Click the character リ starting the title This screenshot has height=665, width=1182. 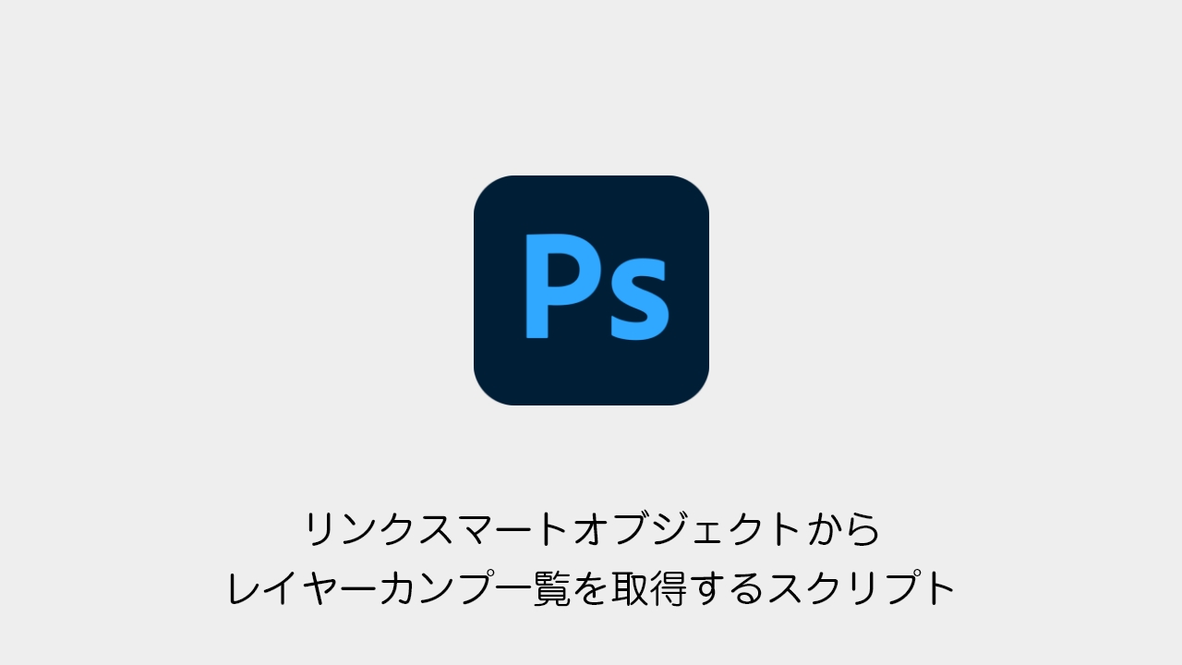click(x=320, y=530)
